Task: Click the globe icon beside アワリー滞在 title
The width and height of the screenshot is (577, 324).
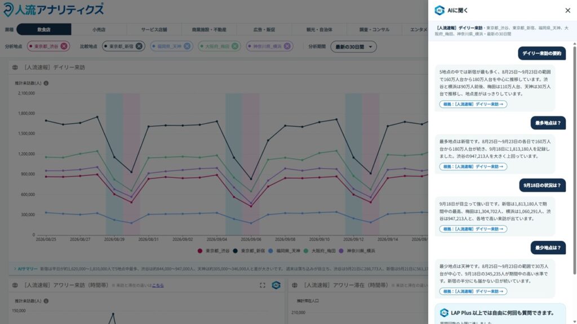Action: point(294,285)
